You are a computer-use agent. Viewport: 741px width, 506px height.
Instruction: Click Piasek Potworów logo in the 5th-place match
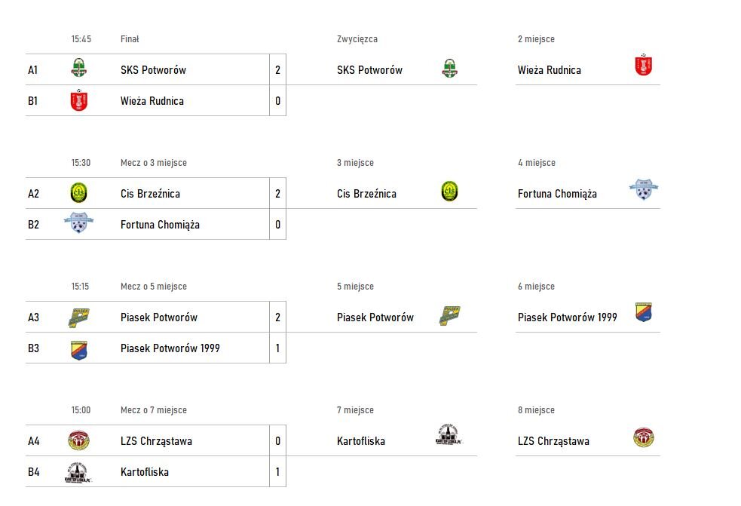coord(79,317)
